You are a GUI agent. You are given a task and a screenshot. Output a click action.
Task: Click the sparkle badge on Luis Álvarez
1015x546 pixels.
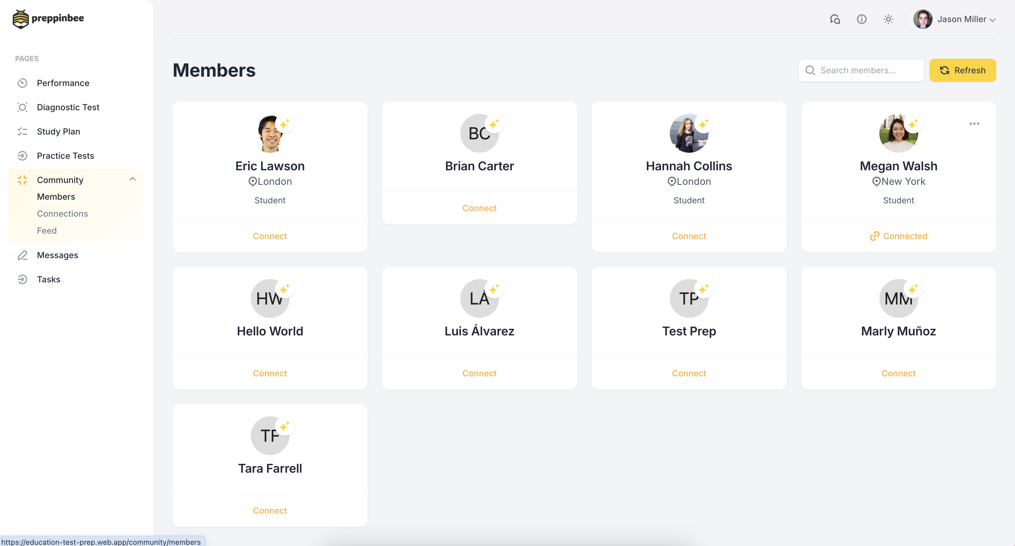click(494, 289)
